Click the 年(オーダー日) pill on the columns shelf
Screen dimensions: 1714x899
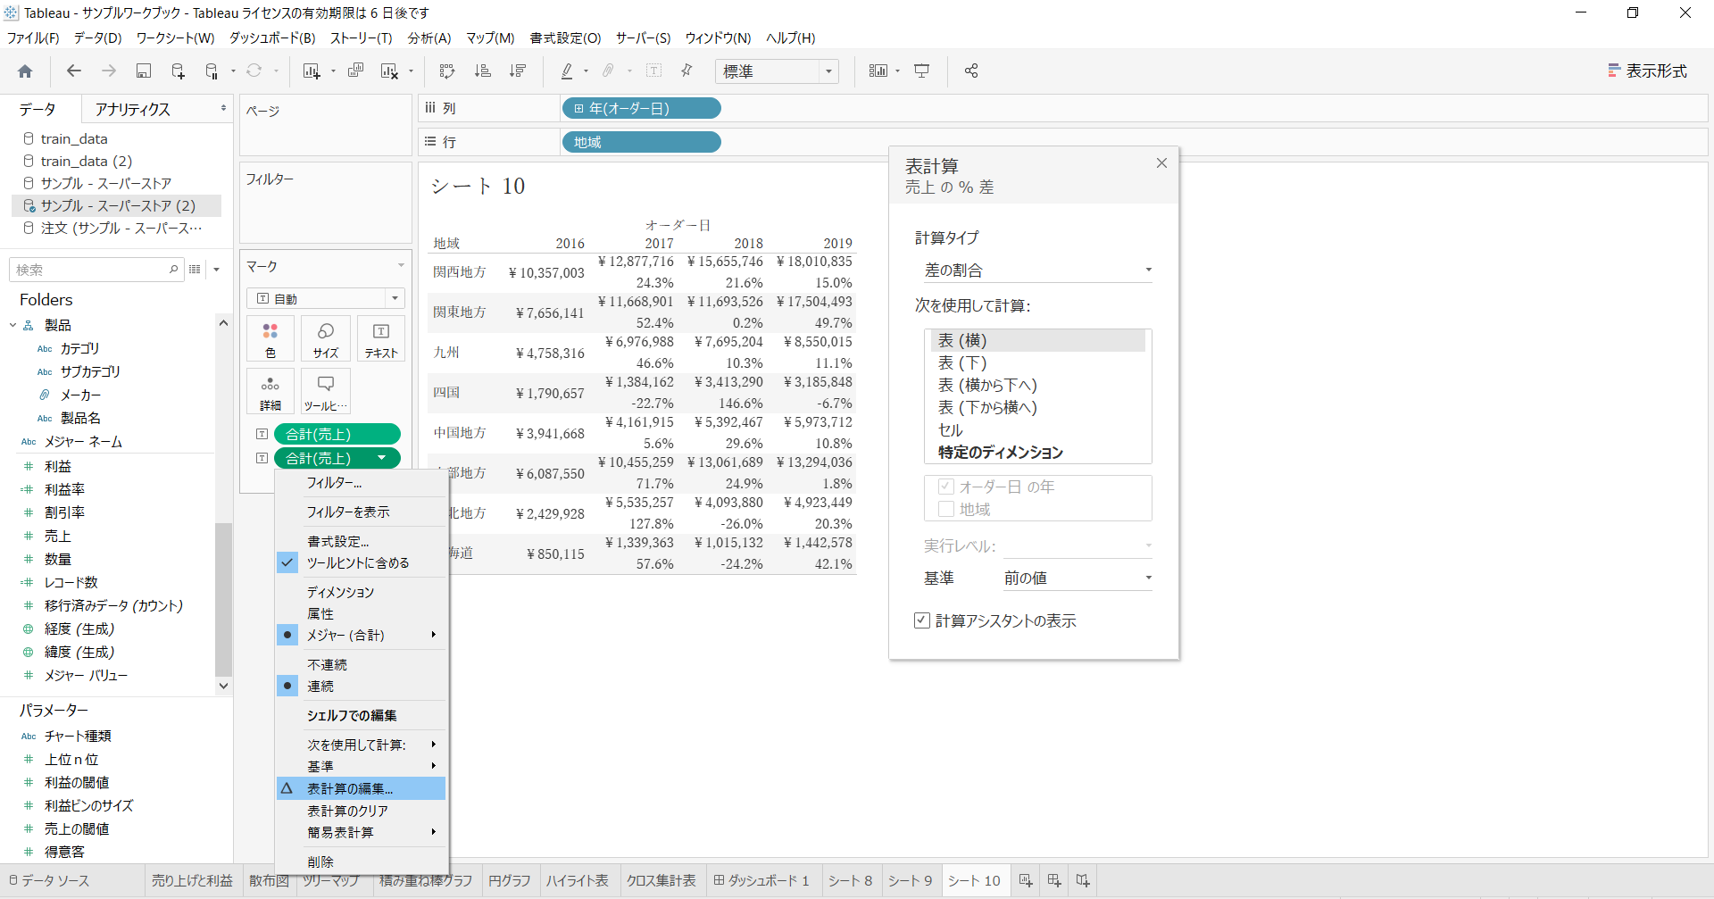[x=641, y=109]
